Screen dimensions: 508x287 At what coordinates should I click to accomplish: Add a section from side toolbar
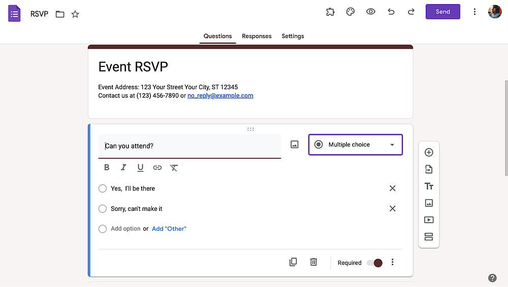coord(429,237)
